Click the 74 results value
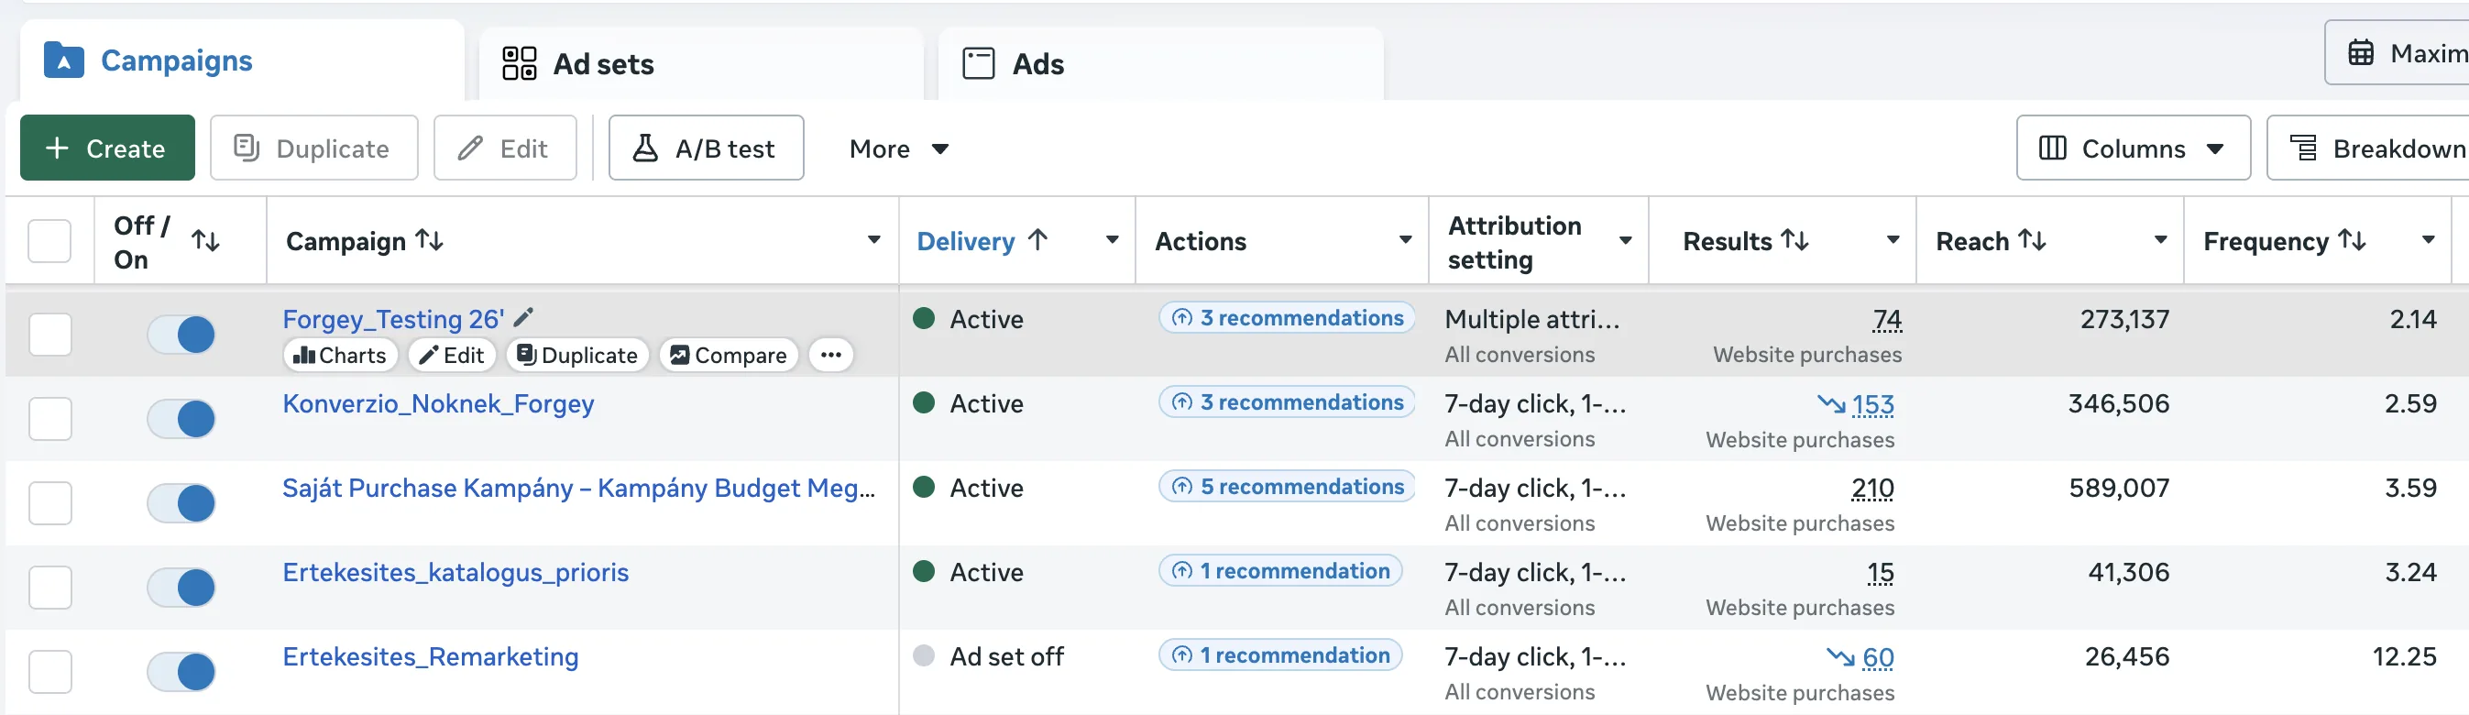Screen dimensions: 2469x715 tap(1887, 319)
